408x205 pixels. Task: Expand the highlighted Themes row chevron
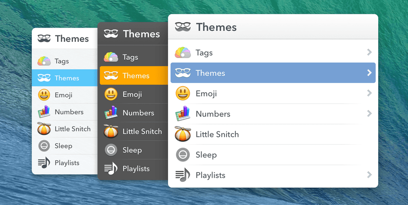[x=369, y=73]
